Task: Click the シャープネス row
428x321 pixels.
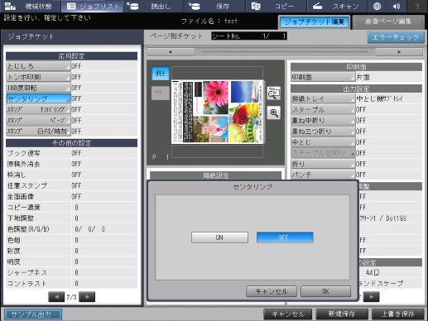Action: point(71,273)
